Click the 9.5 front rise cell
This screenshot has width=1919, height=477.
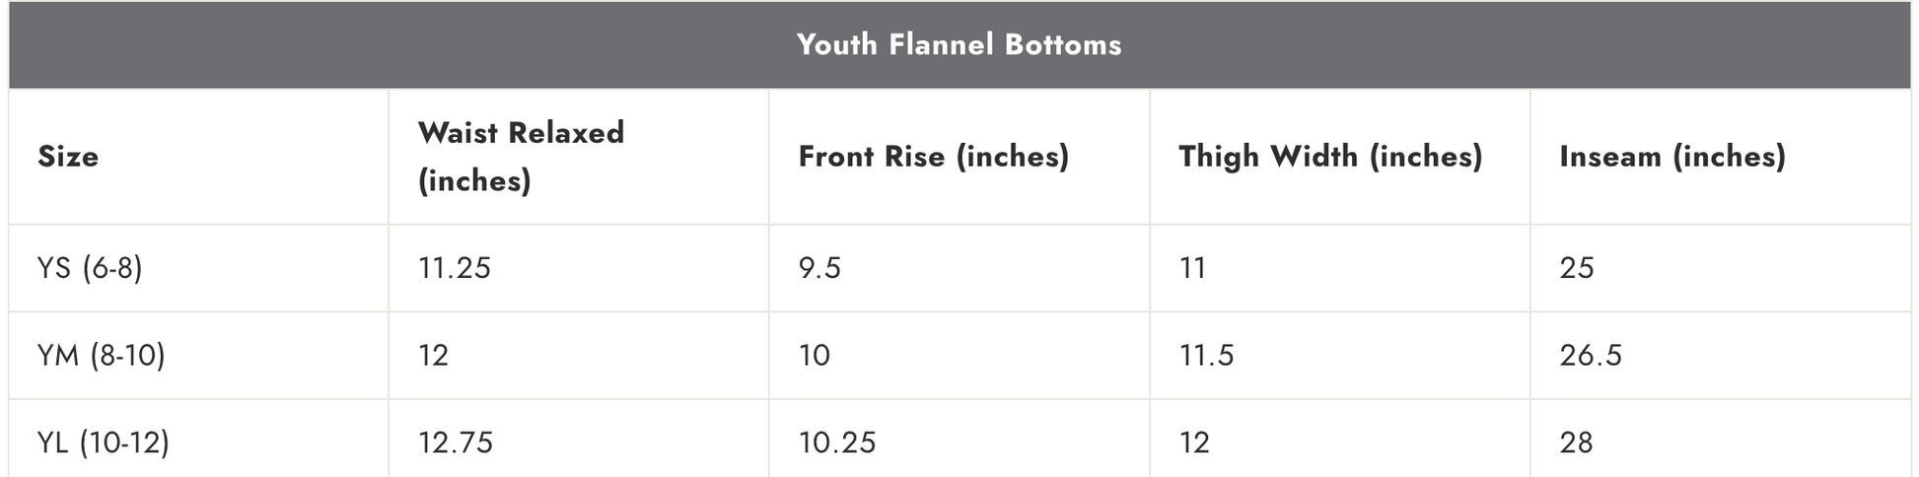(819, 267)
